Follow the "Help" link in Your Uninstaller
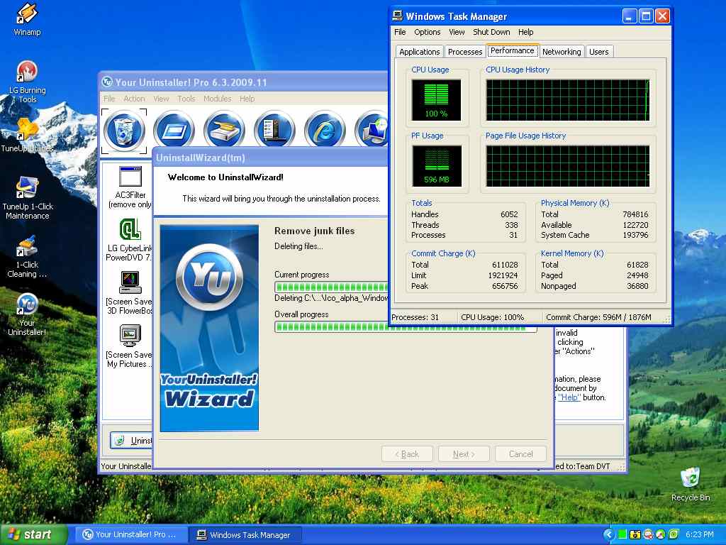The width and height of the screenshot is (726, 545). coord(569,397)
